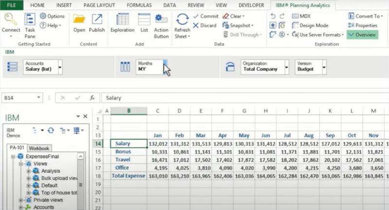Switch to the FORMULAS tab
389x210 pixels.
coord(139,5)
